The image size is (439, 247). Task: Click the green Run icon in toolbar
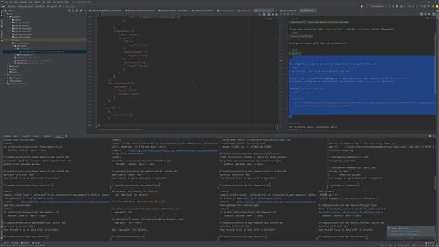click(x=390, y=6)
